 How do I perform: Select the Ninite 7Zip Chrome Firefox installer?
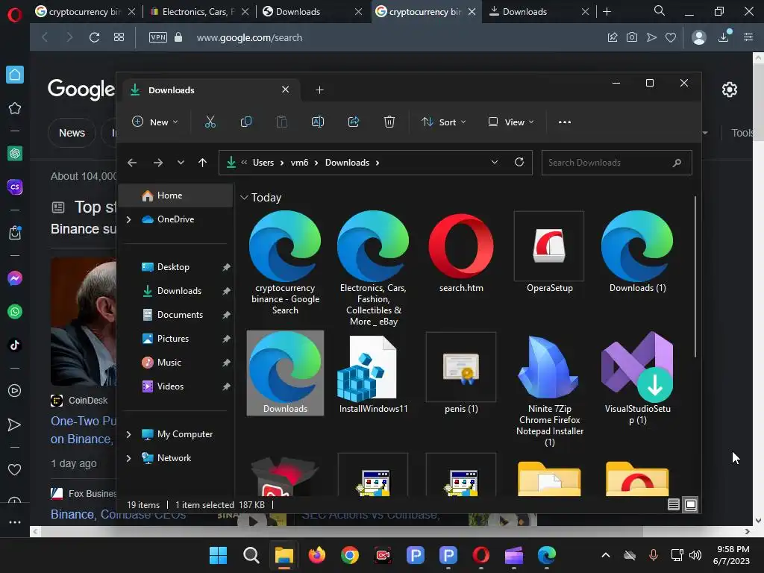549,390
